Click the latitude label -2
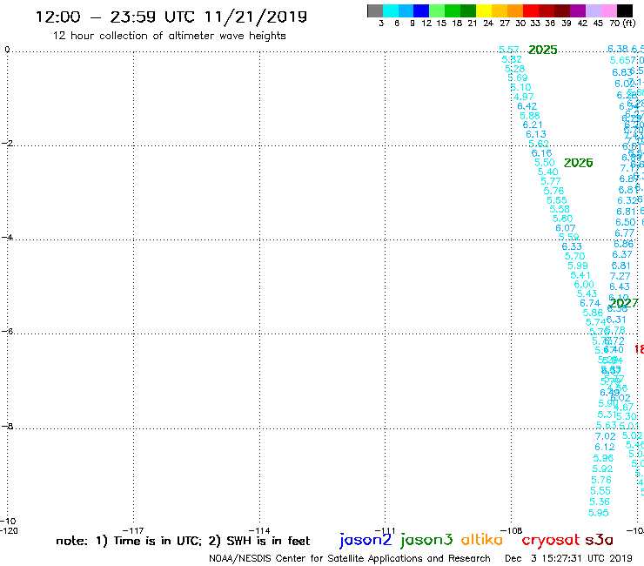Viewport: 644px width, 566px height. pyautogui.click(x=7, y=143)
